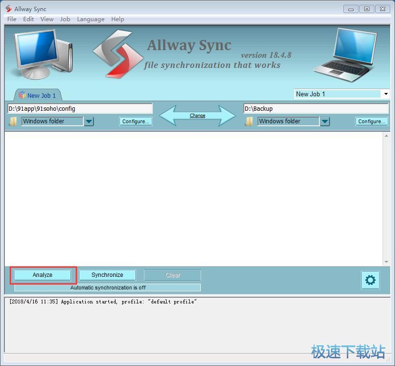
Task: Expand the New Job 1 job selector dropdown
Action: click(x=386, y=94)
